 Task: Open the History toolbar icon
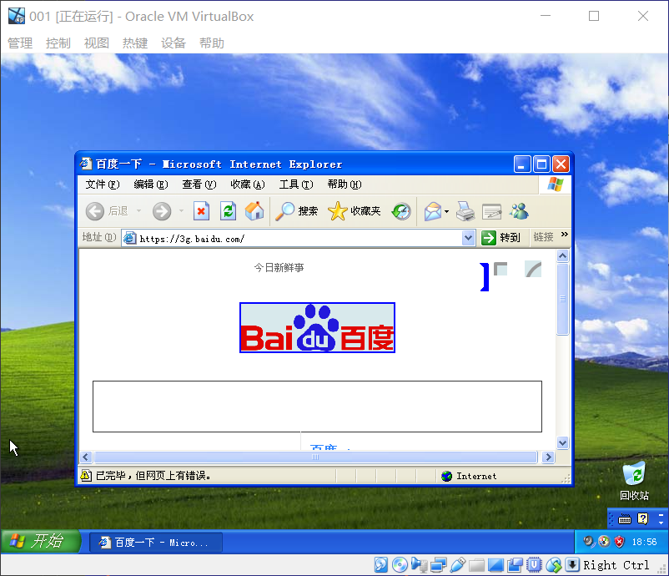pos(401,211)
